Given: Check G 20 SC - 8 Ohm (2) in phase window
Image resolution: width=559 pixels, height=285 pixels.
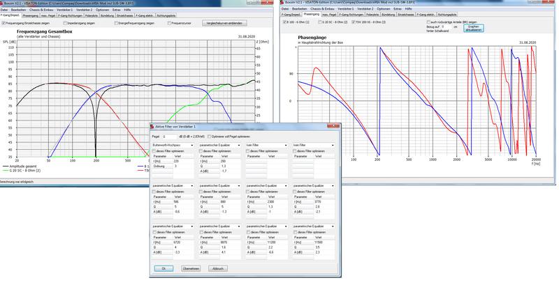Looking at the screenshot, I should [321, 22].
